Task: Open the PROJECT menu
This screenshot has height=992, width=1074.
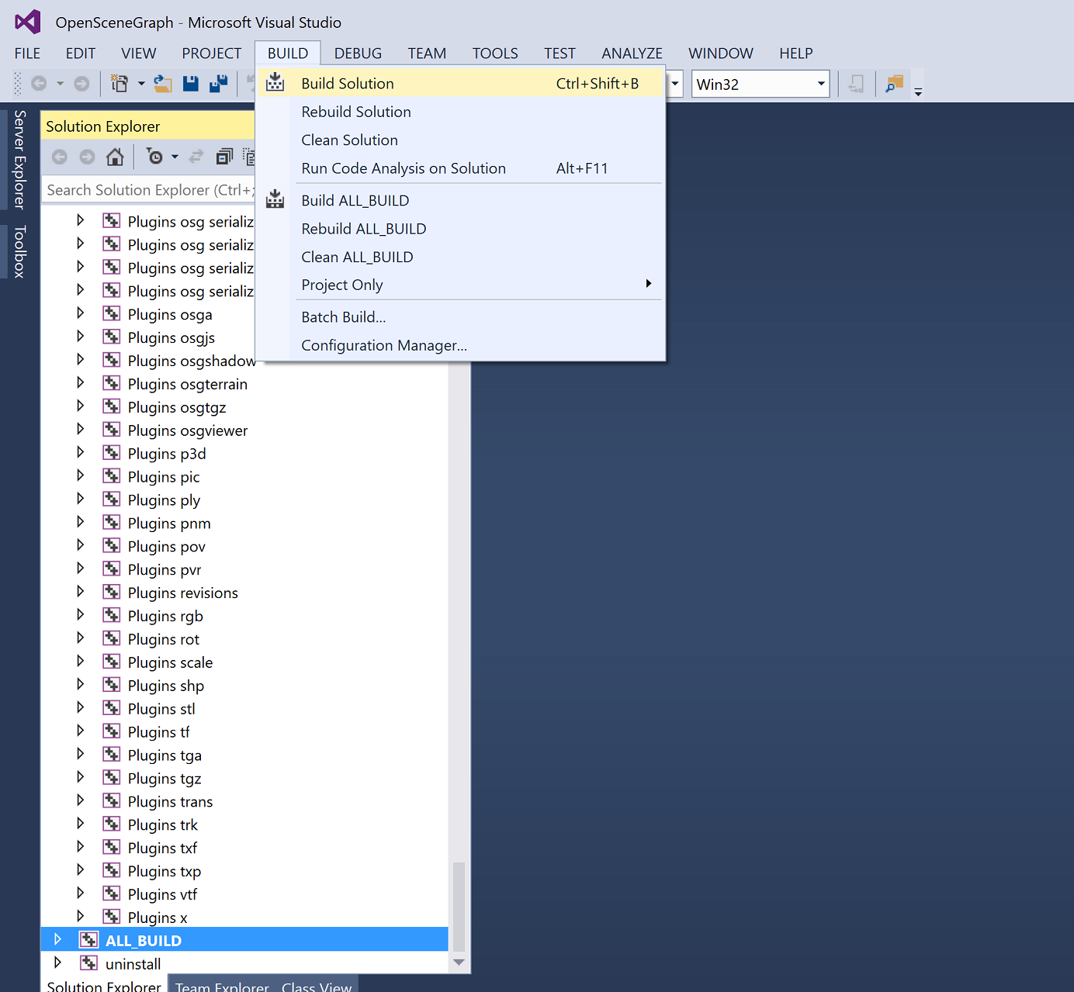Action: click(x=212, y=54)
